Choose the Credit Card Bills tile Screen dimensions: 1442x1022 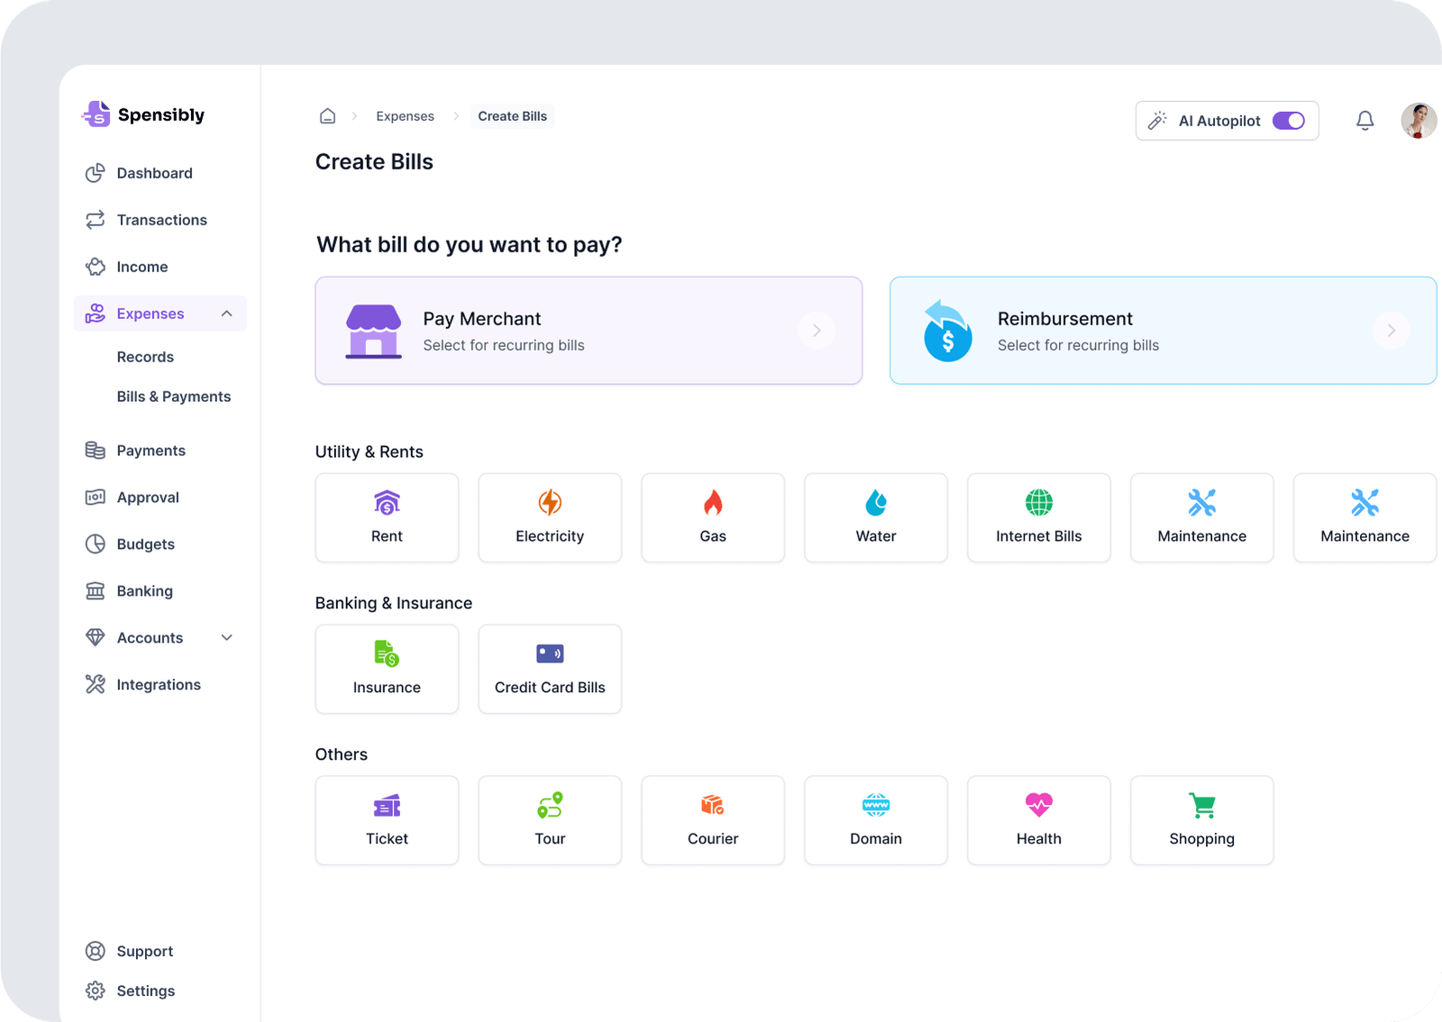(550, 670)
